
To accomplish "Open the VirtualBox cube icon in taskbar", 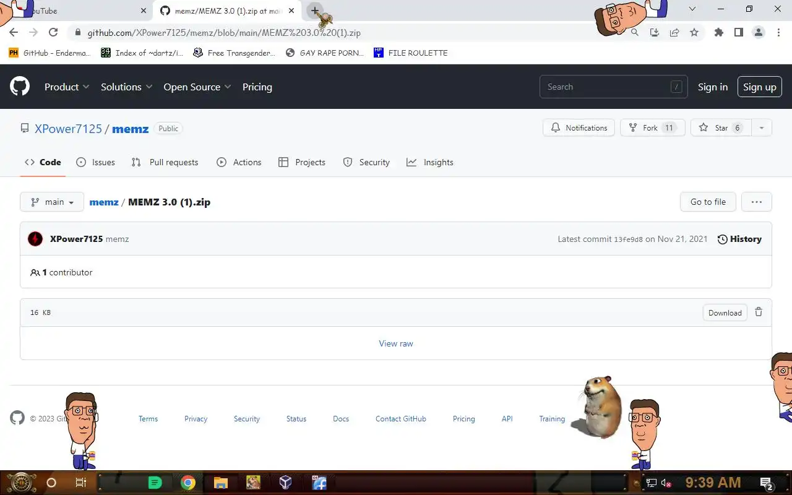I will 285,483.
